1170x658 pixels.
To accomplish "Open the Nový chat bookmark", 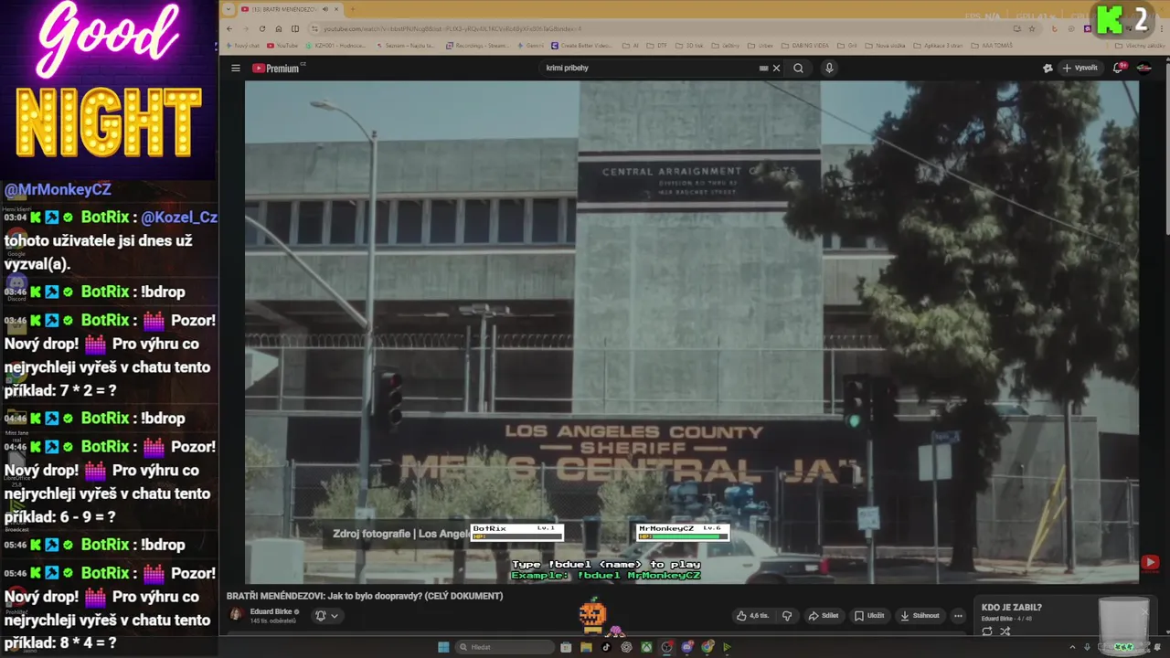I will point(242,45).
